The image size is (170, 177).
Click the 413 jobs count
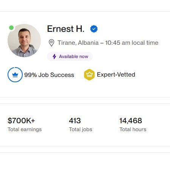[x=75, y=121]
